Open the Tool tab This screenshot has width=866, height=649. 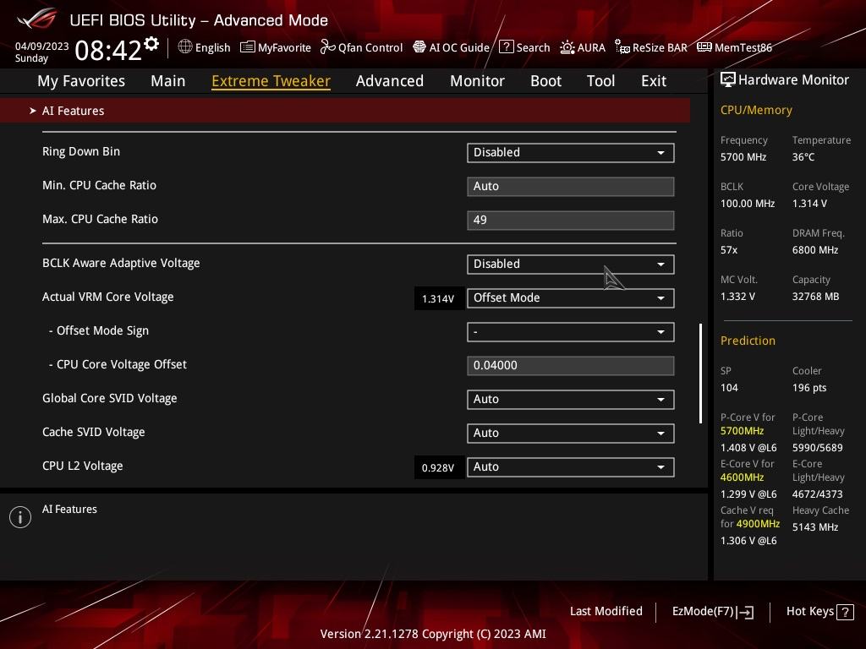[601, 81]
